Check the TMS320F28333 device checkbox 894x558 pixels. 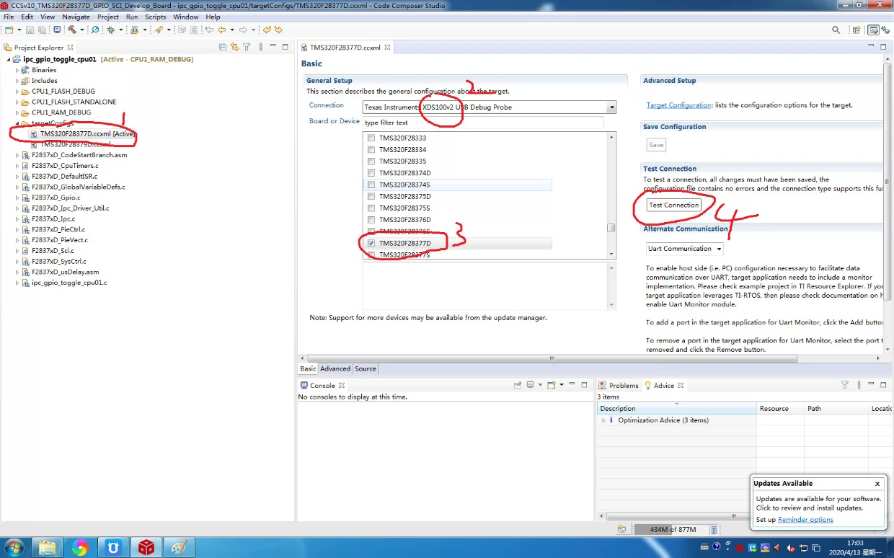tap(371, 138)
